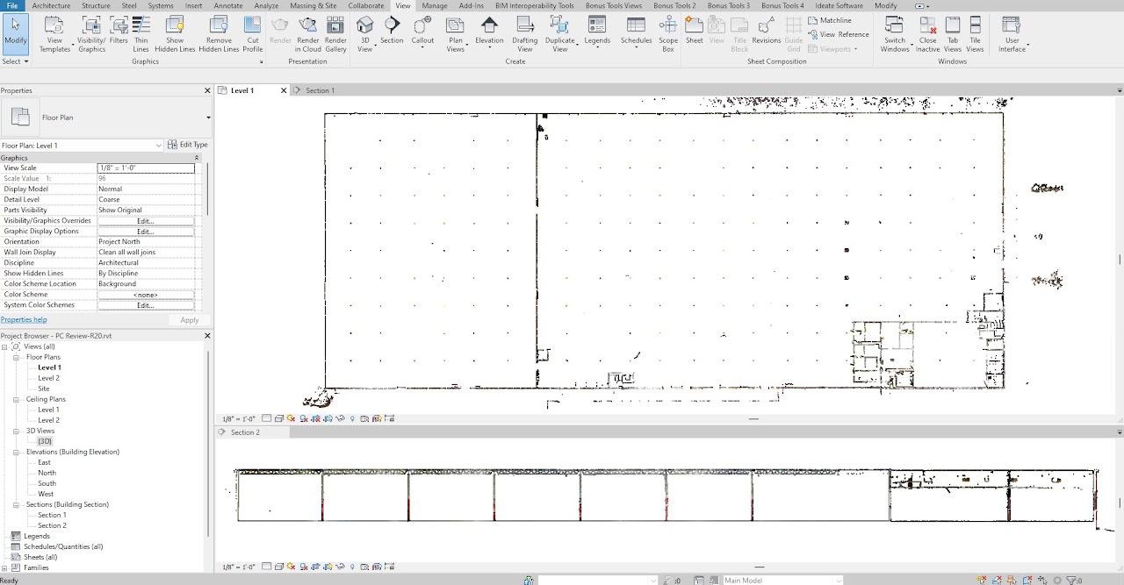
Task: Click the Edit Type button
Action: [188, 145]
